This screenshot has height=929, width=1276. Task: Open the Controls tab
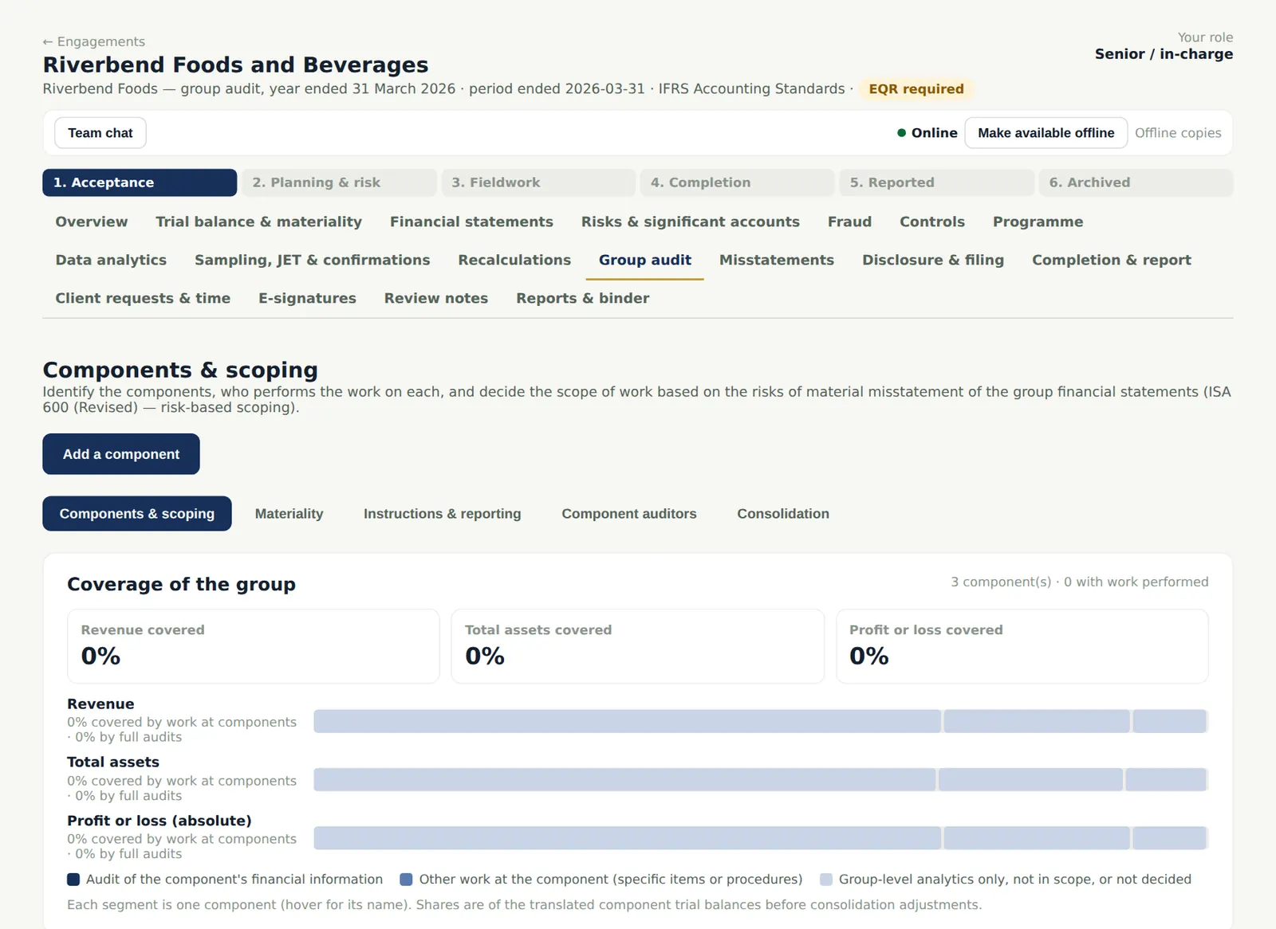[932, 222]
